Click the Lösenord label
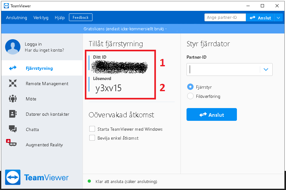The image size is (286, 190). pyautogui.click(x=102, y=79)
